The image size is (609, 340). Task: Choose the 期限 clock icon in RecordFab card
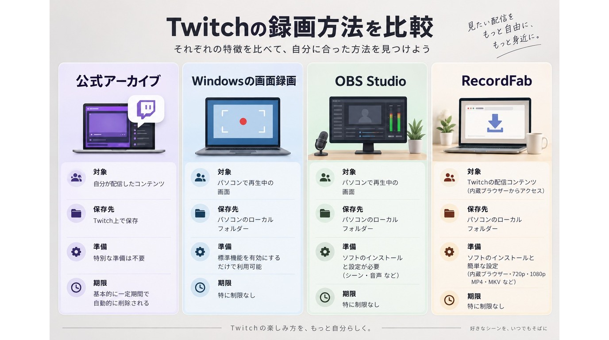point(449,300)
